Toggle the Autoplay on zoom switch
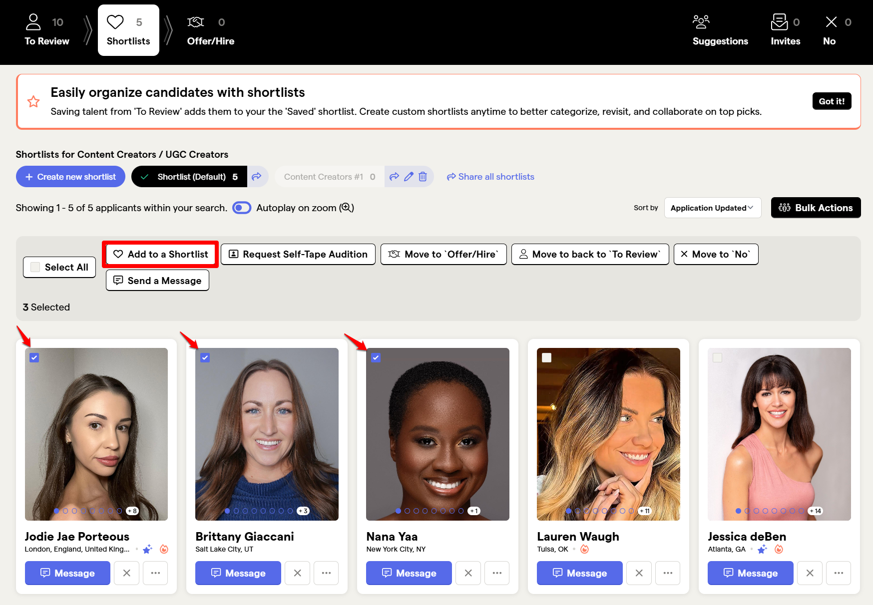The image size is (873, 605). pos(242,208)
